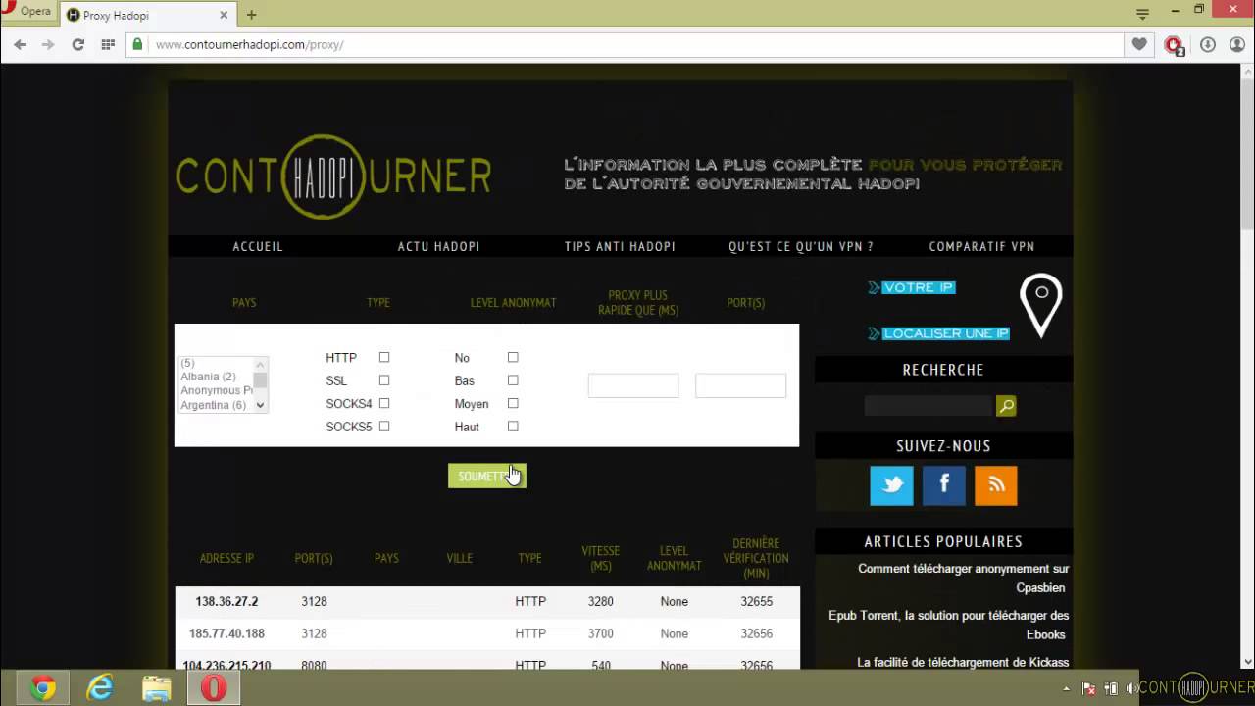Click the RSS feed icon
Screen dimensions: 1255x706
click(x=996, y=485)
